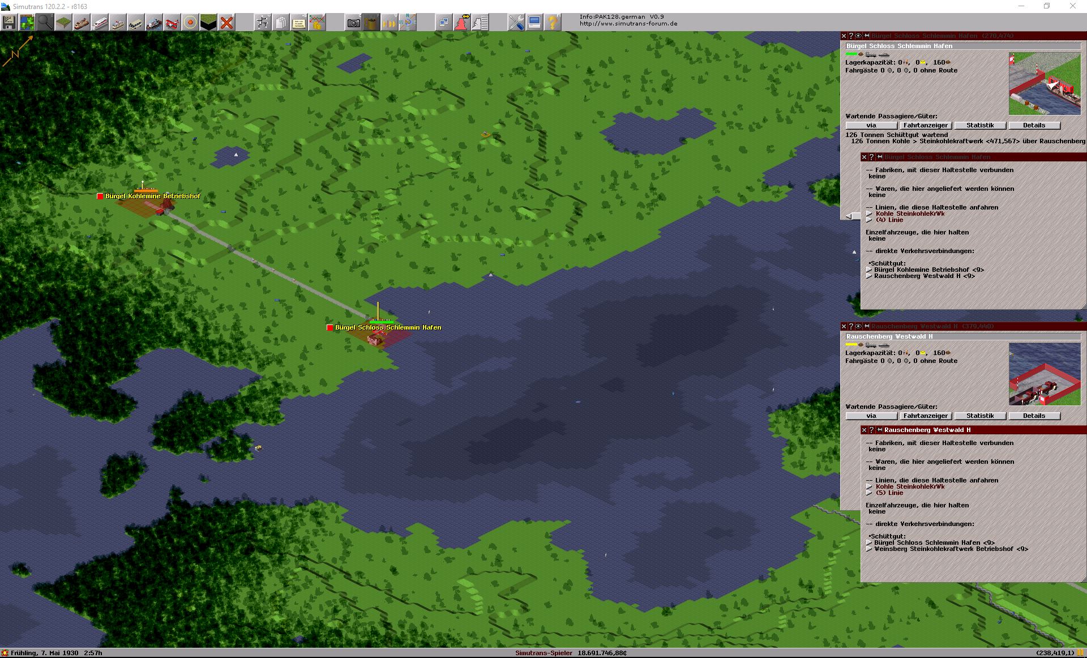Select the red X removal tool
Screen dimensions: 1087x658
point(226,23)
